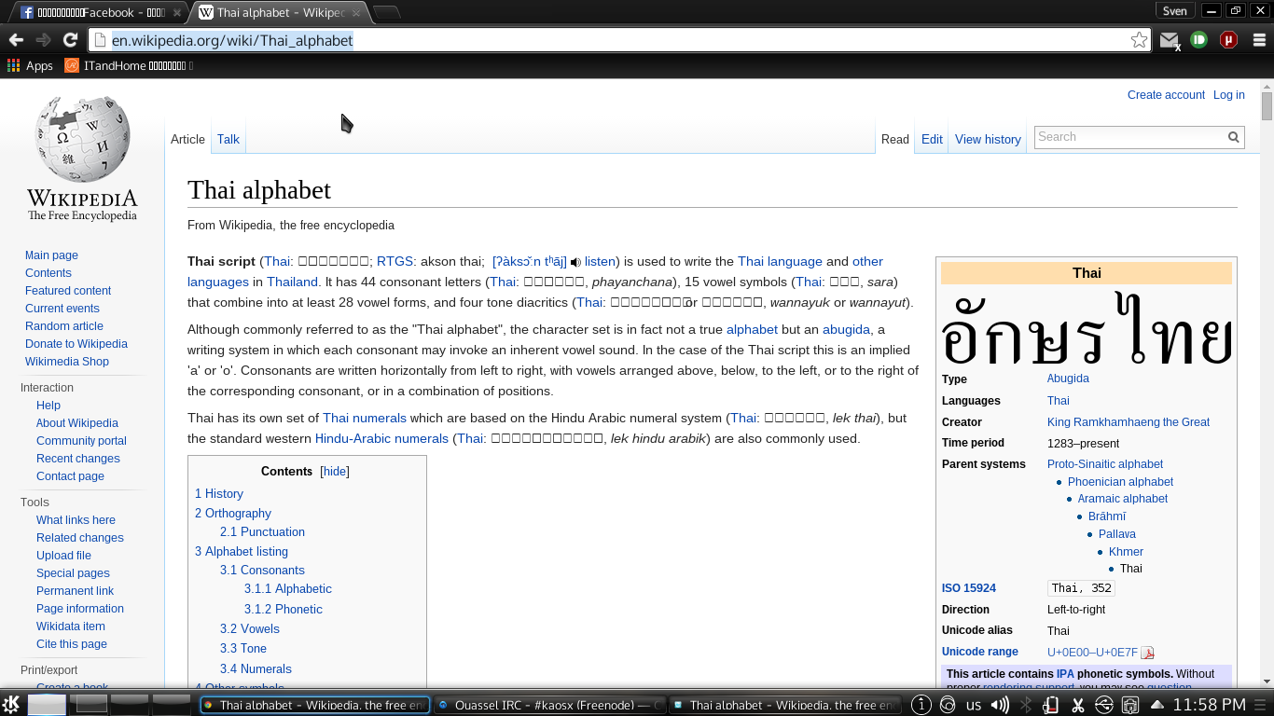This screenshot has width=1274, height=716.
Task: Click the info notifications tray icon
Action: [x=921, y=705]
